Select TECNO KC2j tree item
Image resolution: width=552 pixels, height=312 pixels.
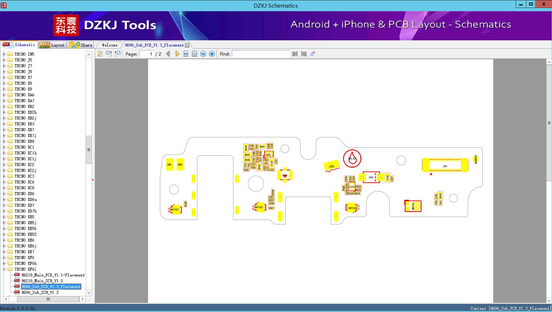pos(25,170)
